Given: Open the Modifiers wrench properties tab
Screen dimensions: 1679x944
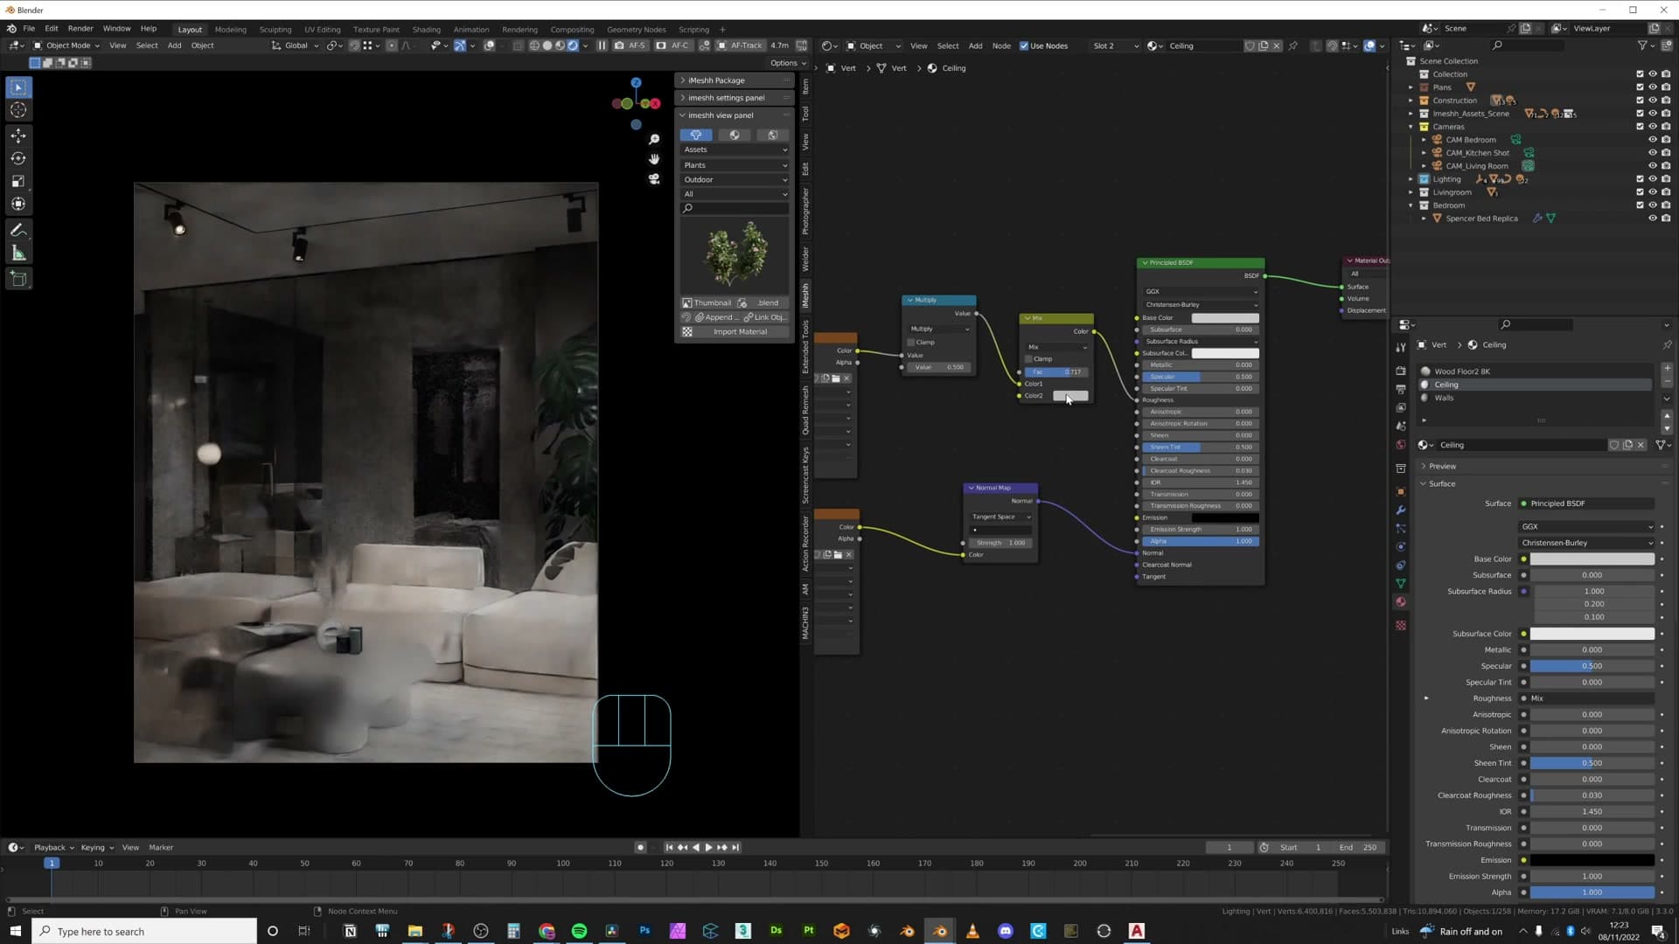Looking at the screenshot, I should [1401, 510].
